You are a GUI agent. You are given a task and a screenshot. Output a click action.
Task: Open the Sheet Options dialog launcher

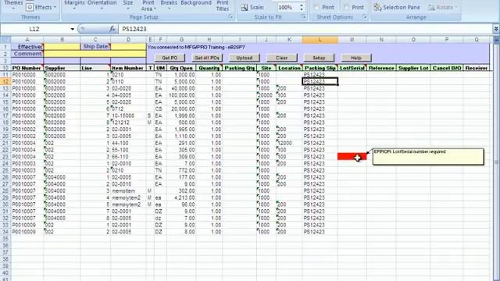click(x=365, y=17)
